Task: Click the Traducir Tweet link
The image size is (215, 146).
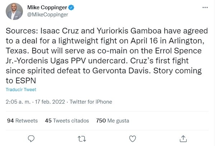Action: (x=21, y=90)
